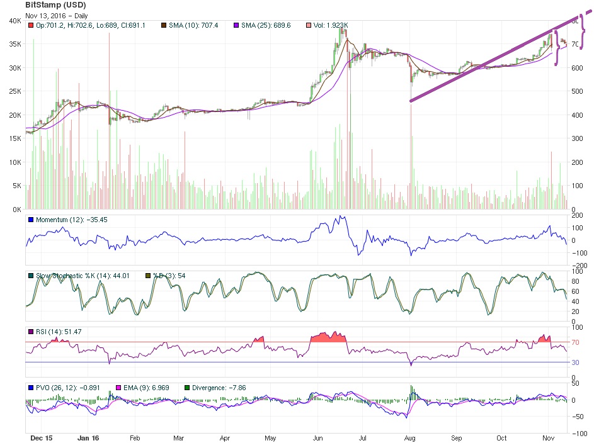Click the blue Momentum (12) legend swatch
Image resolution: width=594 pixels, height=443 pixels.
coord(31,220)
